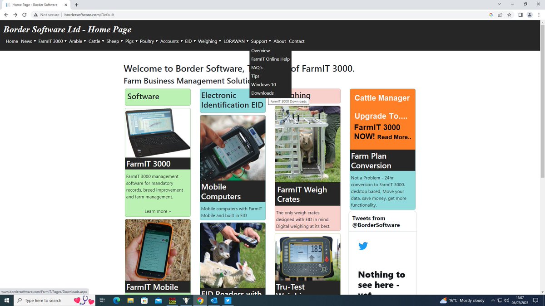Open the browser side panel

click(x=520, y=15)
